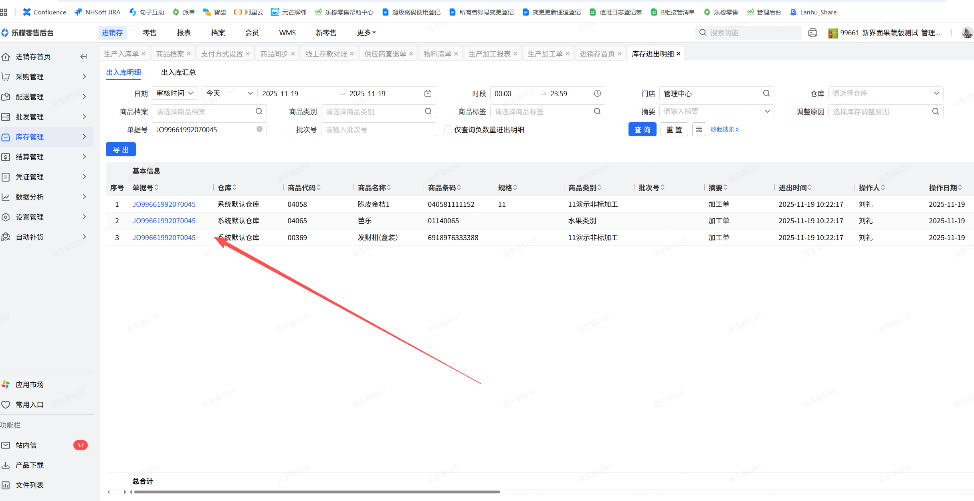Click the printer icon in the header

pos(812,33)
